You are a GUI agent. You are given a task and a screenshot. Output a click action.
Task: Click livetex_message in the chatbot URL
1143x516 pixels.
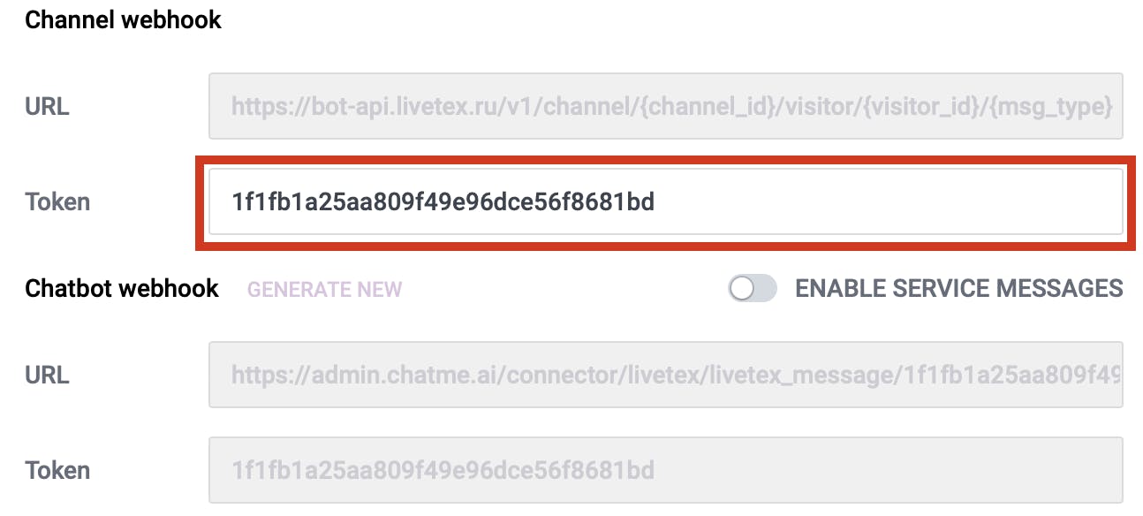(821, 375)
